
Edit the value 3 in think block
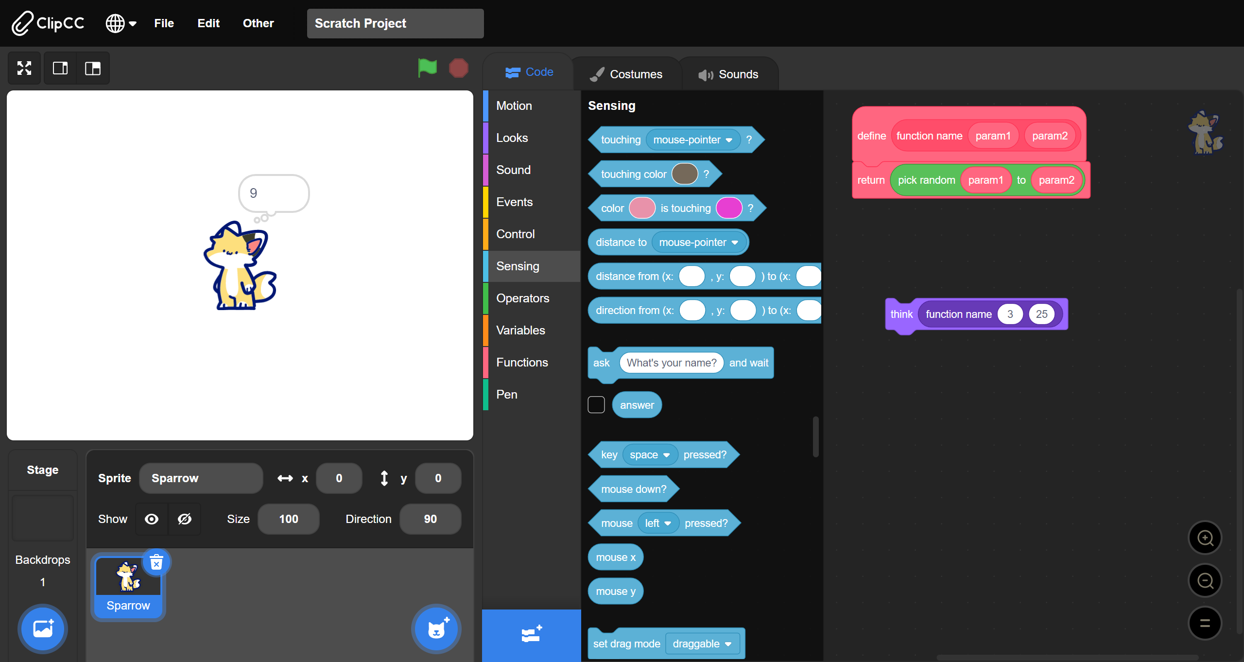[1010, 314]
